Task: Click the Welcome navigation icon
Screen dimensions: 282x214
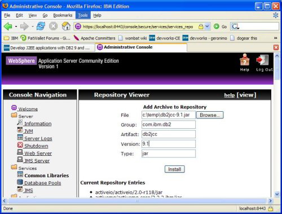Action: click(x=14, y=108)
